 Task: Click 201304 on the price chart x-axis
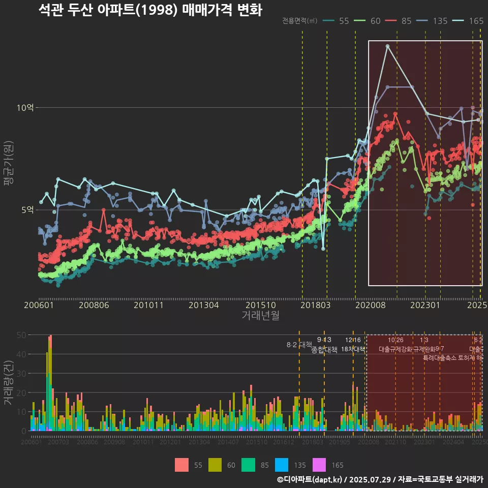pos(204,305)
